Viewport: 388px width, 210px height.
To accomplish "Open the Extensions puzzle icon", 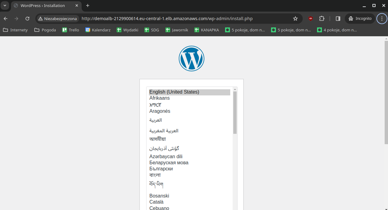I will [x=322, y=19].
